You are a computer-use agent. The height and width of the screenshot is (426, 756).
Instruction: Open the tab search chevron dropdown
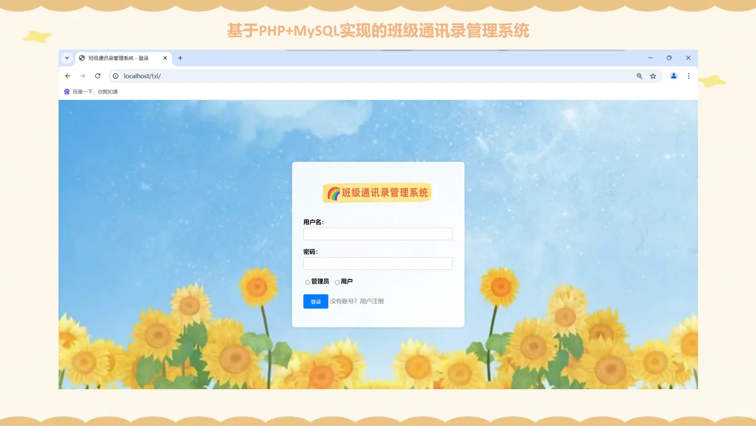click(x=67, y=58)
